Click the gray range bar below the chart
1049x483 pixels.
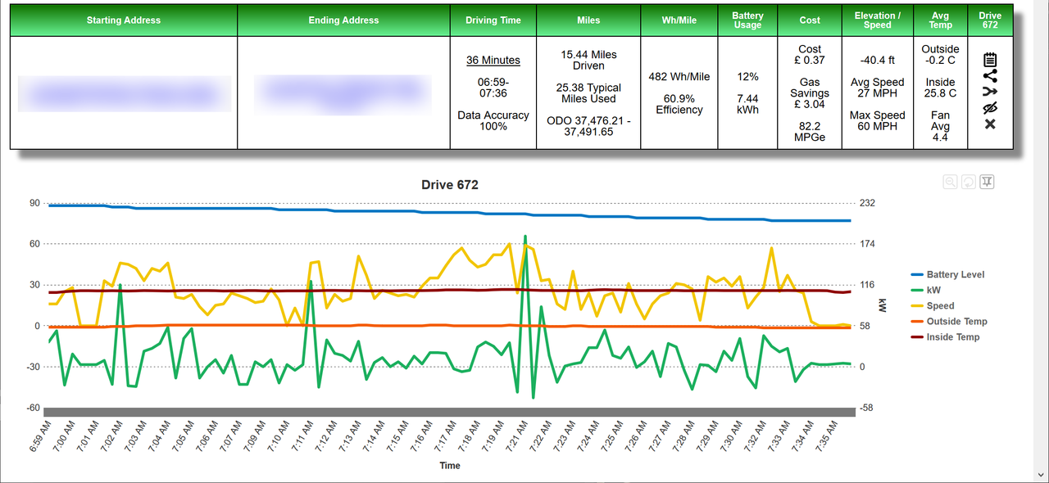449,412
